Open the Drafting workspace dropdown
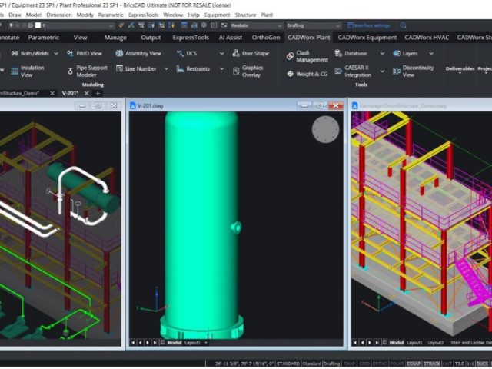This screenshot has height=369, width=492. coord(313,25)
